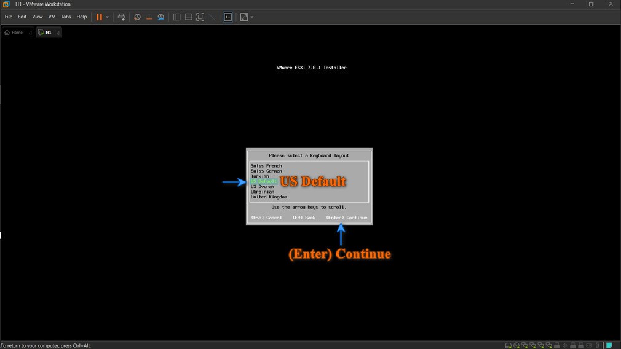Click (F9) Back in the installer dialog
The height and width of the screenshot is (349, 621).
coord(304,218)
